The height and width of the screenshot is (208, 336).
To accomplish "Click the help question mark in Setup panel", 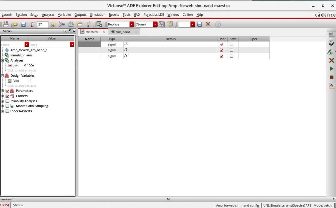I will (65, 31).
